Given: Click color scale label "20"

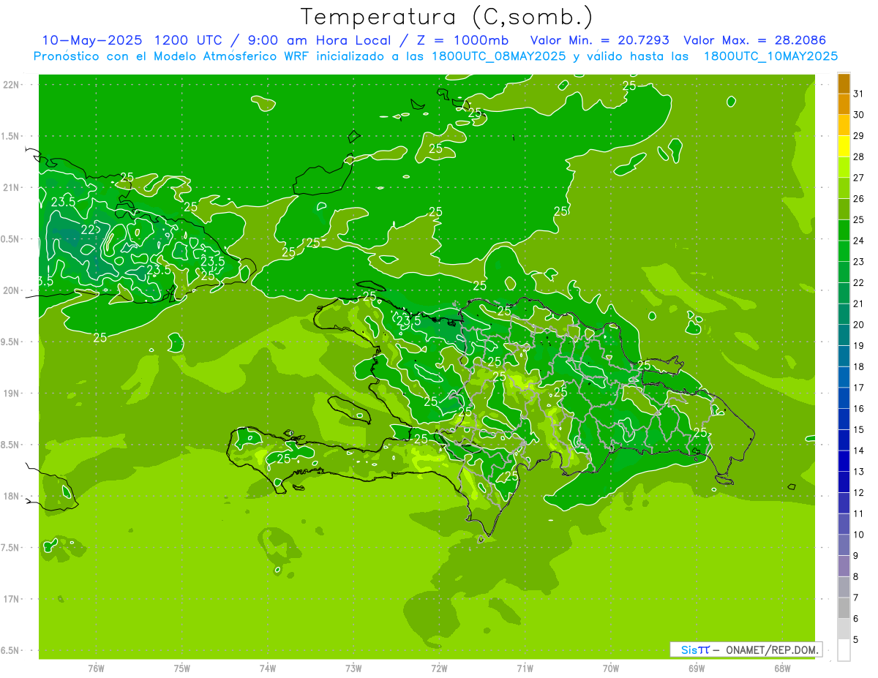Looking at the screenshot, I should pyautogui.click(x=858, y=325).
